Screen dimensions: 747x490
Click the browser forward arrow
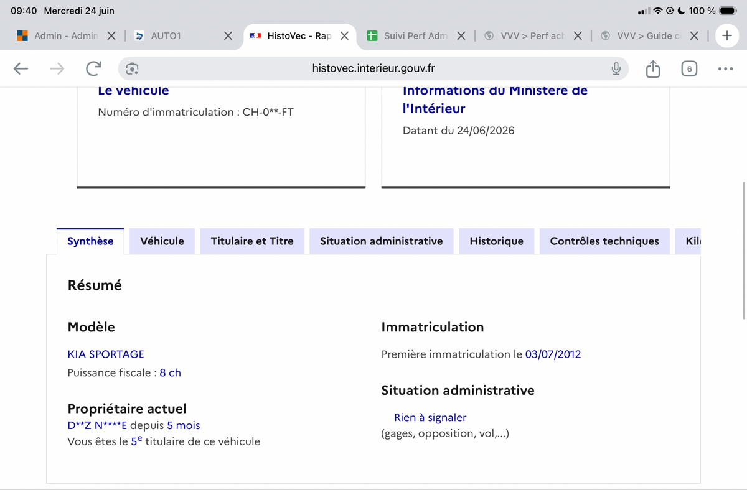57,68
